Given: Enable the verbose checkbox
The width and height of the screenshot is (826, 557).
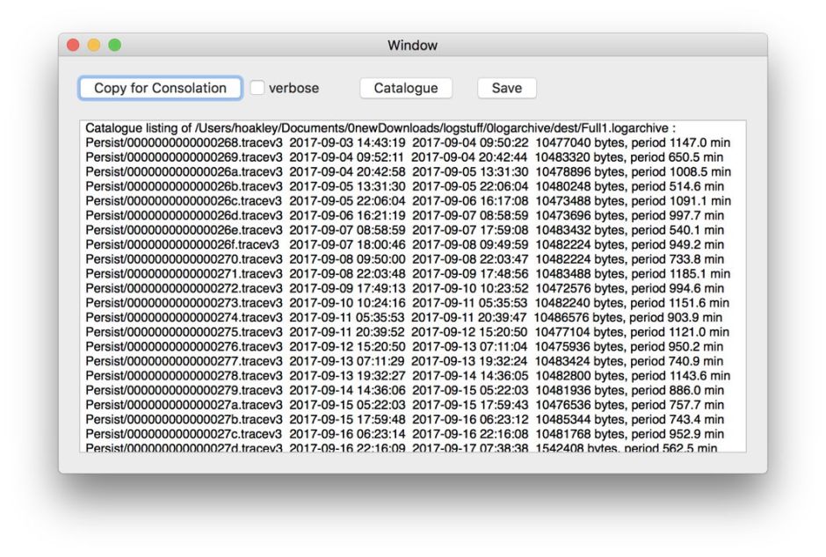Looking at the screenshot, I should (x=257, y=88).
